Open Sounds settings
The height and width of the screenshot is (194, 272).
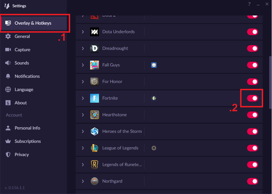(x=33, y=63)
